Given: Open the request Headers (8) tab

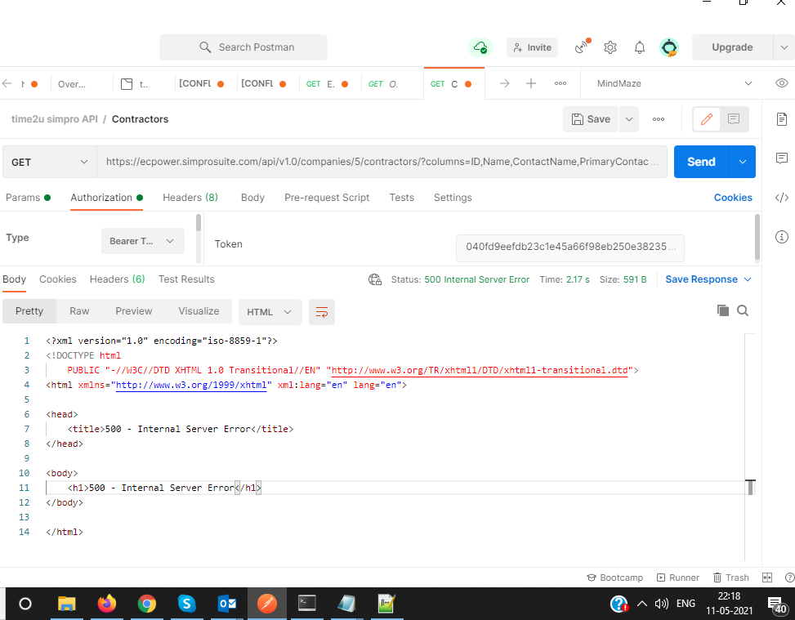Looking at the screenshot, I should 190,198.
